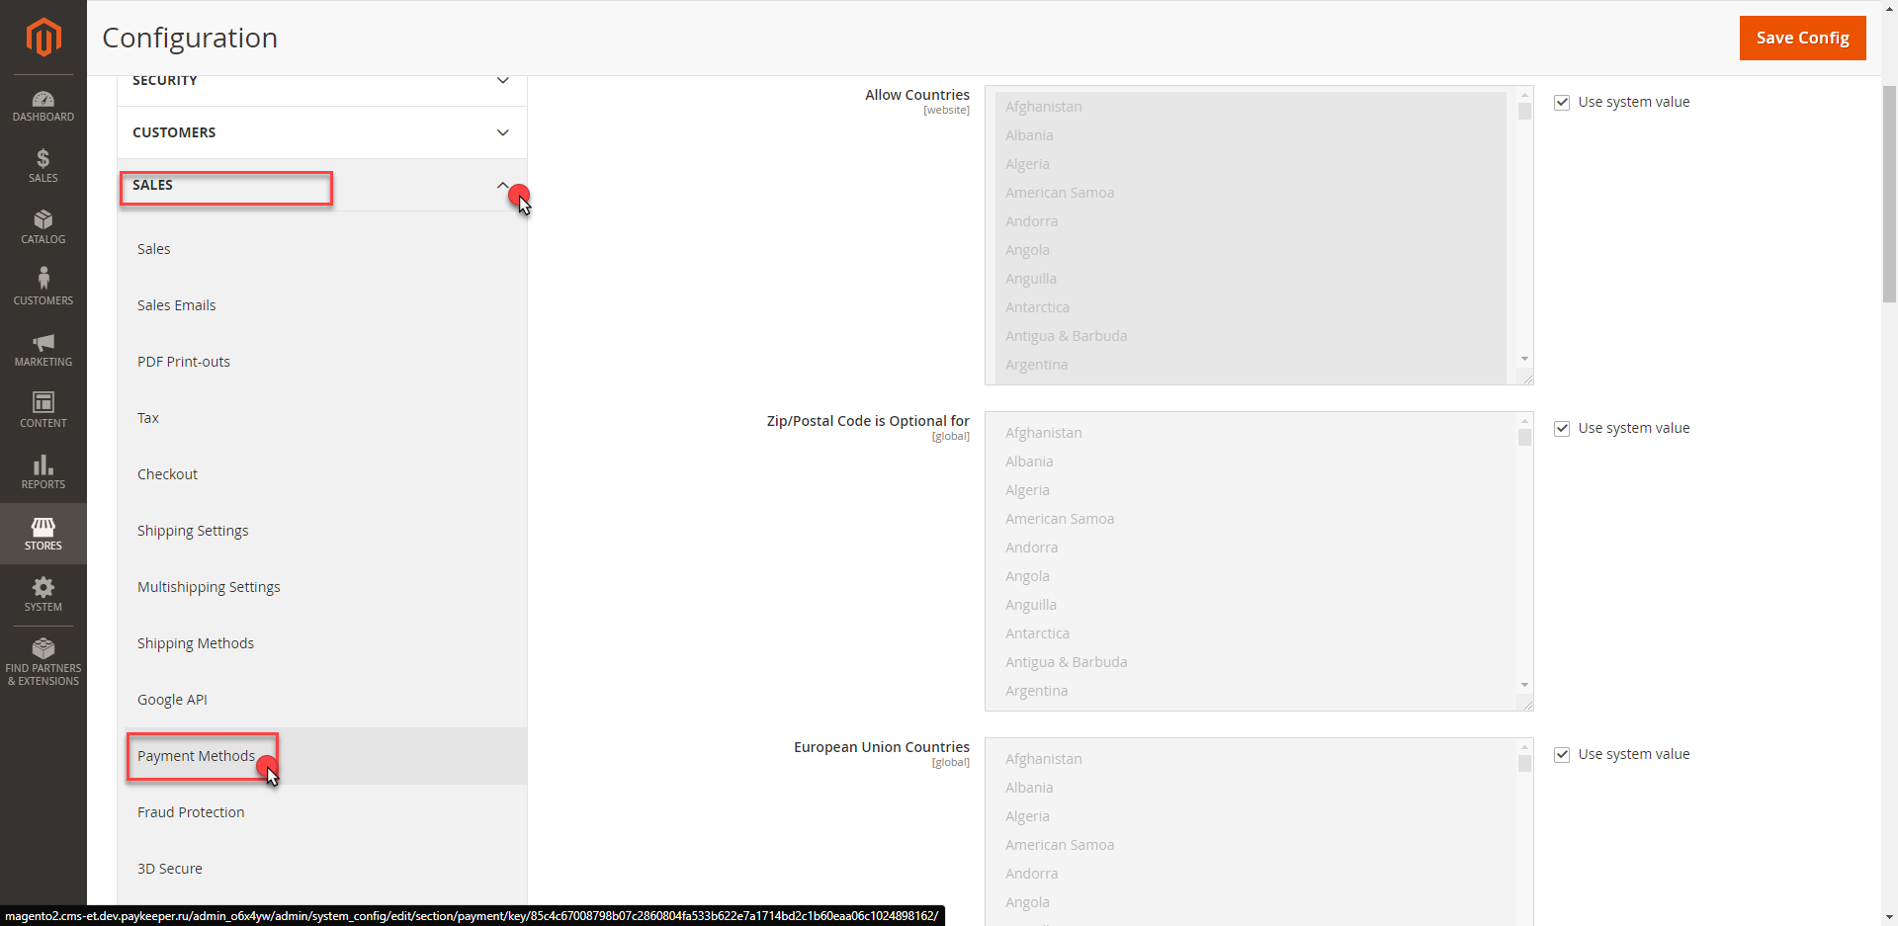The height and width of the screenshot is (926, 1898).
Task: Open the Reports bar chart icon
Action: pos(43,471)
